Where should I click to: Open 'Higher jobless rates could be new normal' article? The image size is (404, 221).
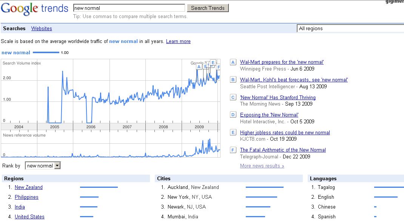[285, 132]
